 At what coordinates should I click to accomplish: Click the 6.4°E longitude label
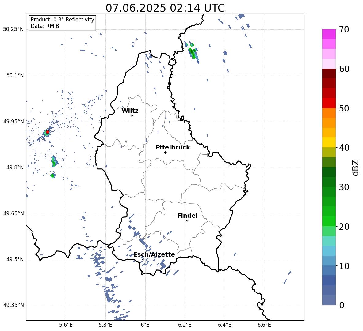pyautogui.click(x=224, y=325)
